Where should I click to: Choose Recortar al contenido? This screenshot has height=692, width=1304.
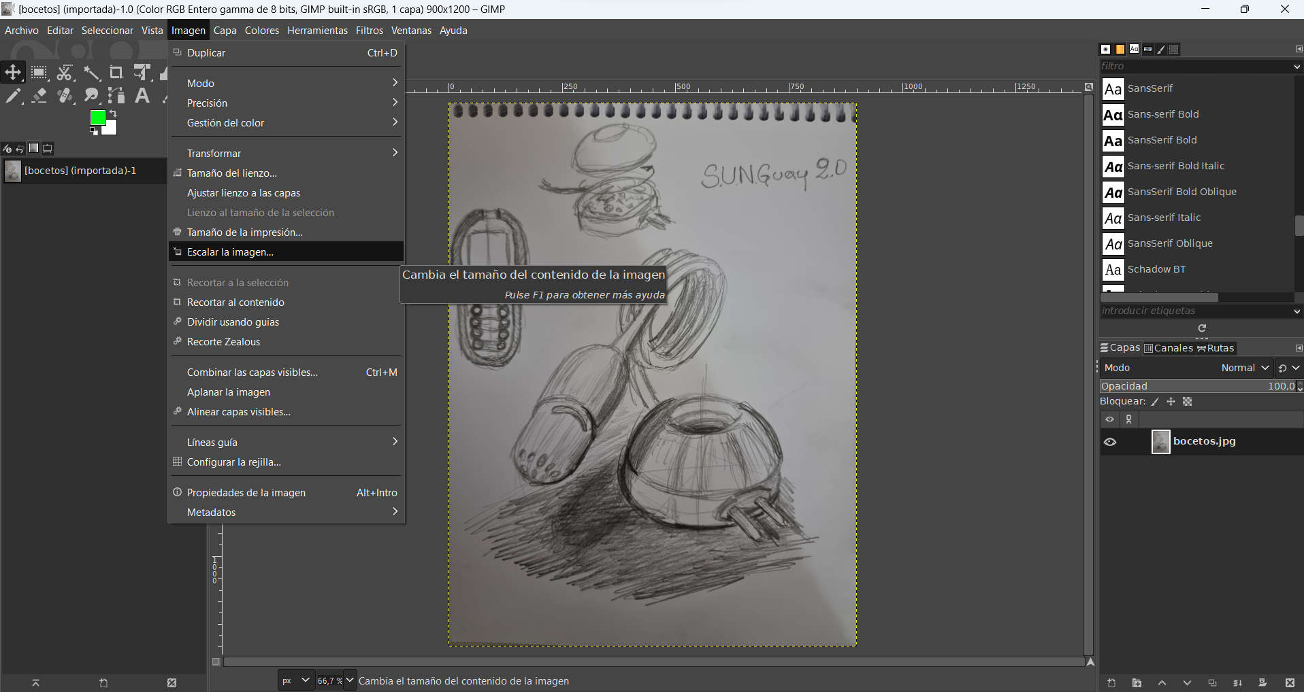[x=286, y=302]
